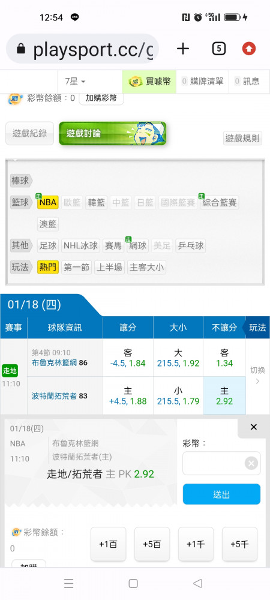Tap the red browser update arrow icon
This screenshot has width=270, height=600.
coord(249,49)
